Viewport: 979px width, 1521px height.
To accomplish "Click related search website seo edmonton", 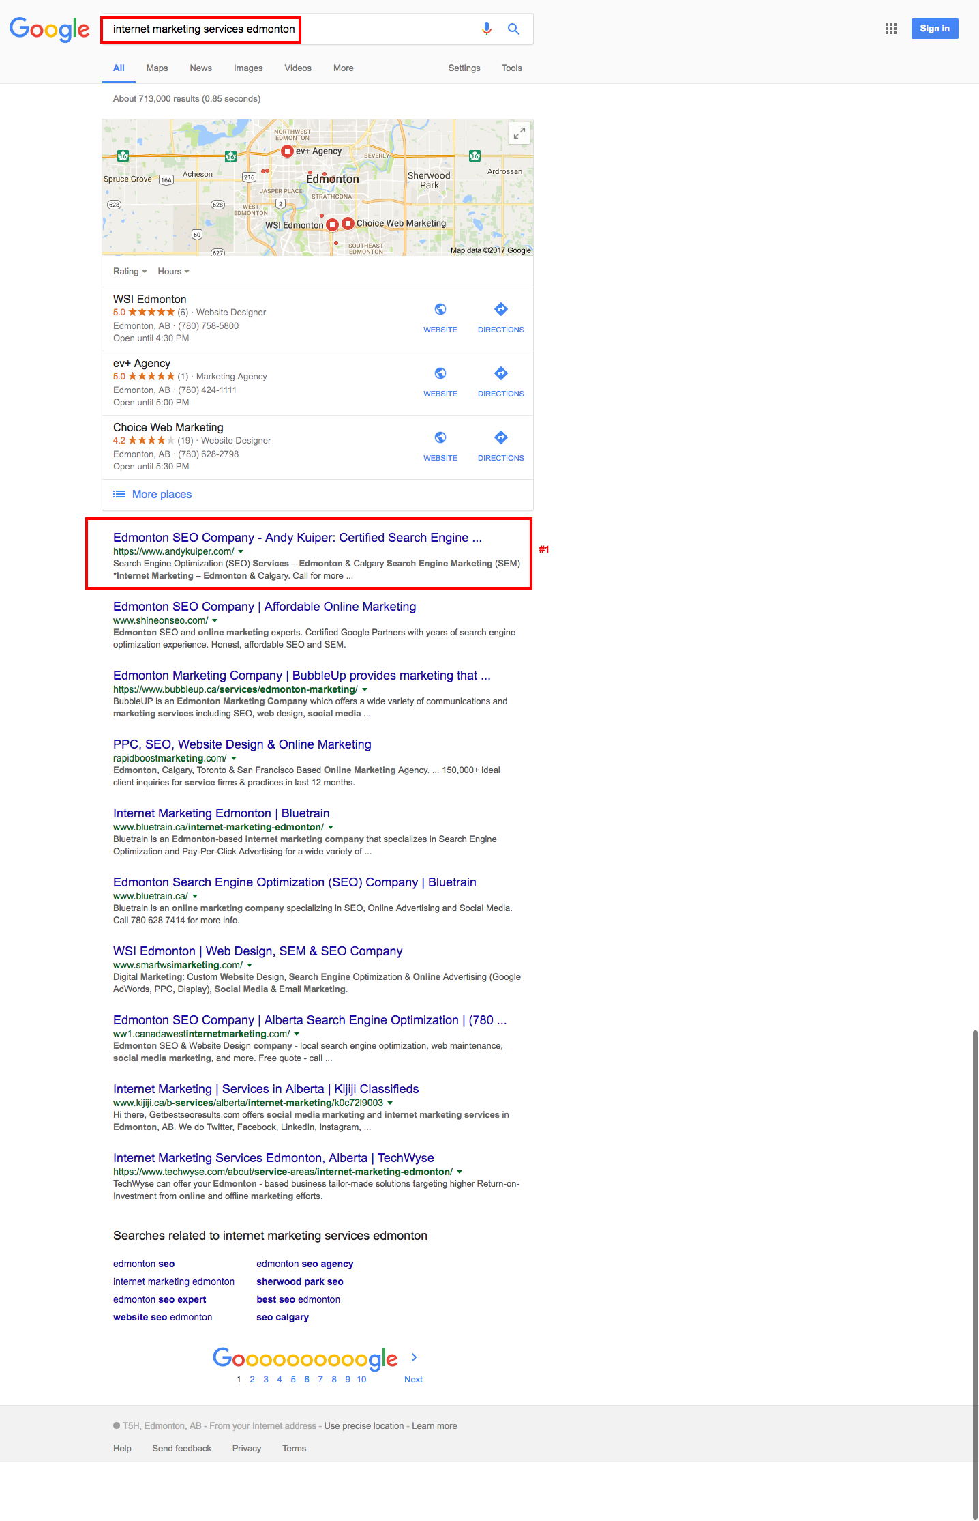I will tap(162, 1317).
